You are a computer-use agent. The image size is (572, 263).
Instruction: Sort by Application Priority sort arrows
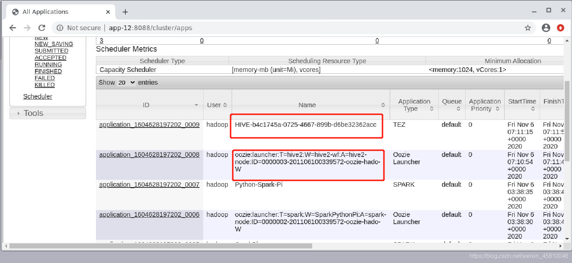[498, 109]
